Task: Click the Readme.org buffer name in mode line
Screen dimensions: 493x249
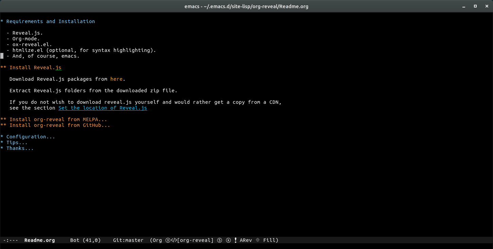Action: [39, 240]
